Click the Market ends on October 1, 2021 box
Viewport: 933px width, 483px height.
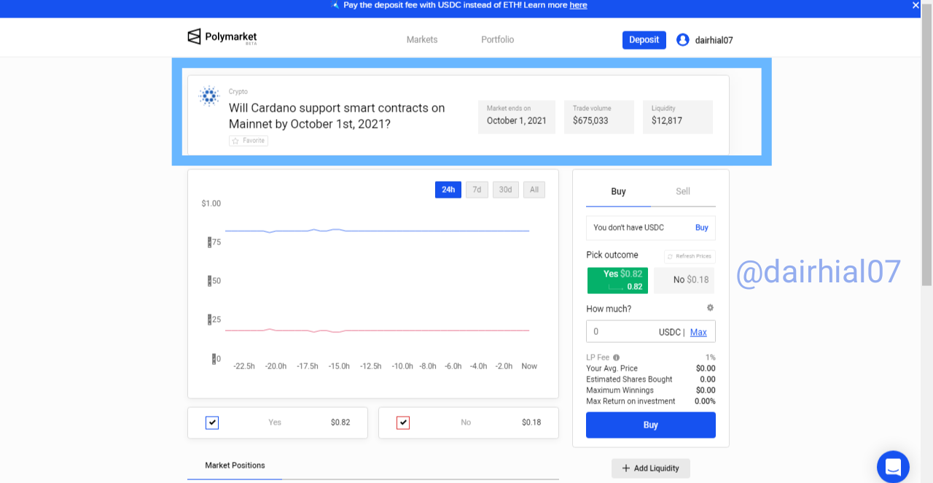(517, 117)
